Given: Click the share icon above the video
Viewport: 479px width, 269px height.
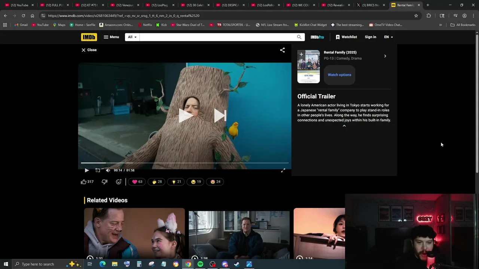Looking at the screenshot, I should coord(283,50).
